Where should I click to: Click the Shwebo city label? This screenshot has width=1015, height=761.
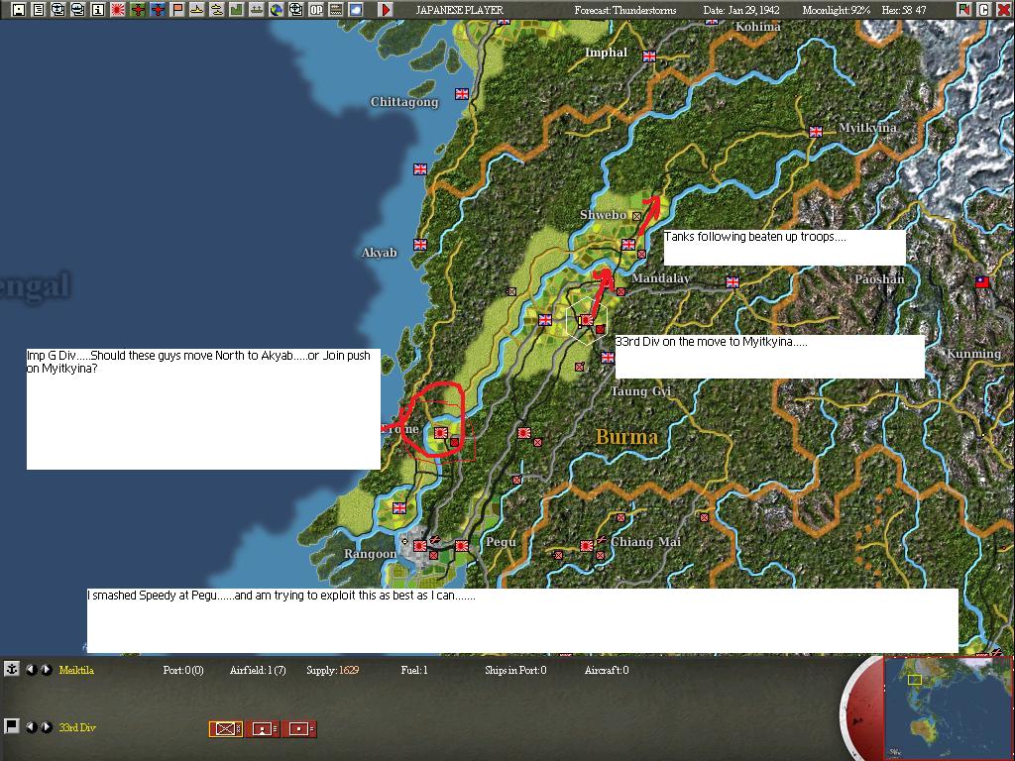pyautogui.click(x=603, y=215)
